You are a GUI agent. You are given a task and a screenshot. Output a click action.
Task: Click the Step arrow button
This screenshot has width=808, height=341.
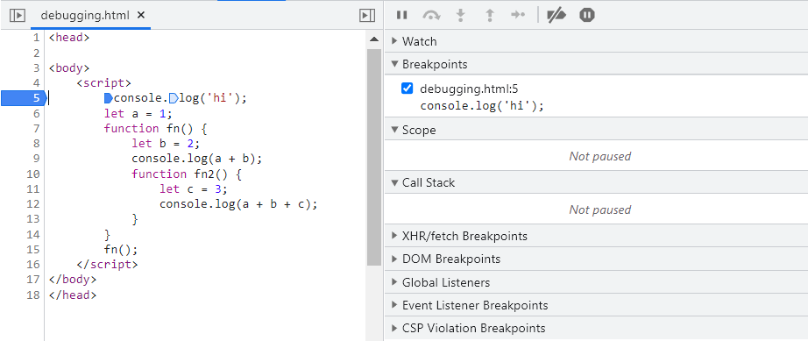(518, 16)
